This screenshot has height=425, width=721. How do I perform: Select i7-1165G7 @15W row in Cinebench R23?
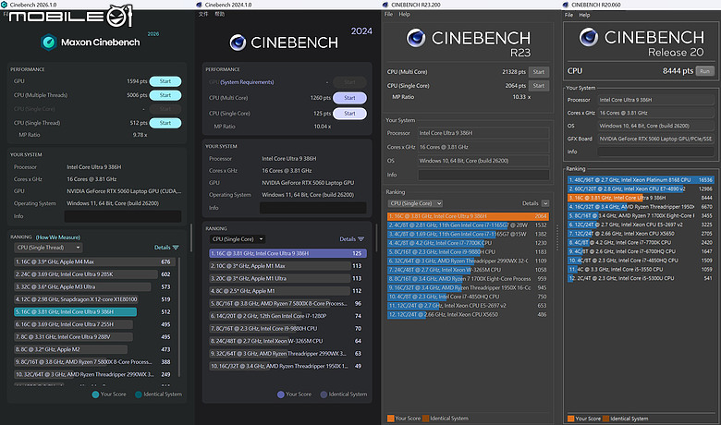468,234
